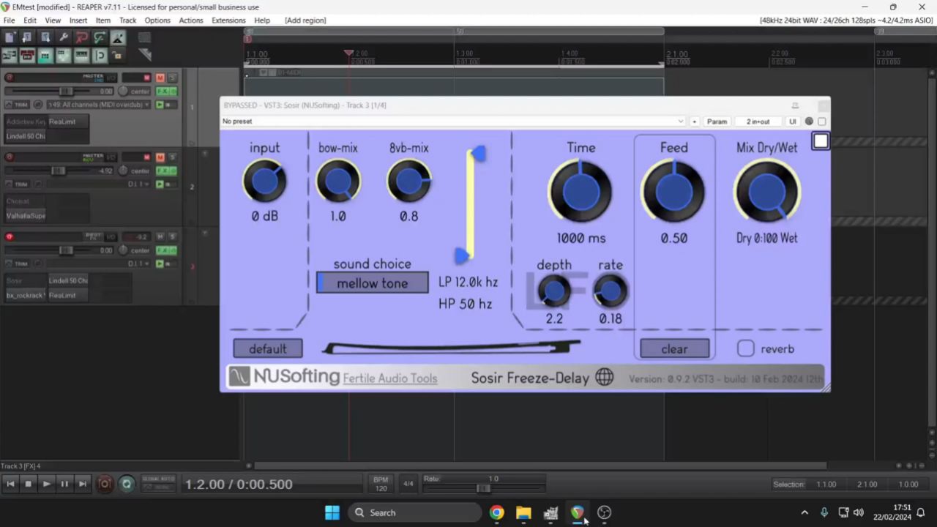Viewport: 937px width, 527px height.
Task: Click the globe icon in Sosir Freeze-Delay footer
Action: (x=604, y=377)
